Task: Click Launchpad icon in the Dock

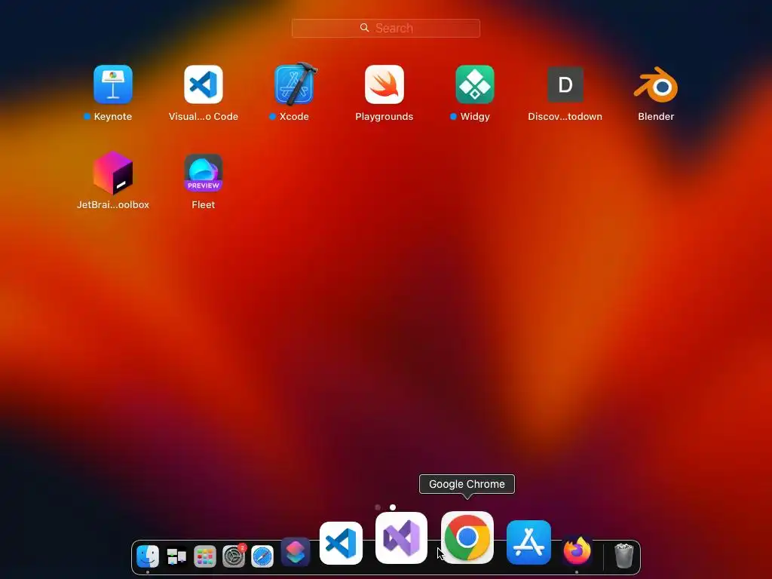Action: click(x=205, y=556)
